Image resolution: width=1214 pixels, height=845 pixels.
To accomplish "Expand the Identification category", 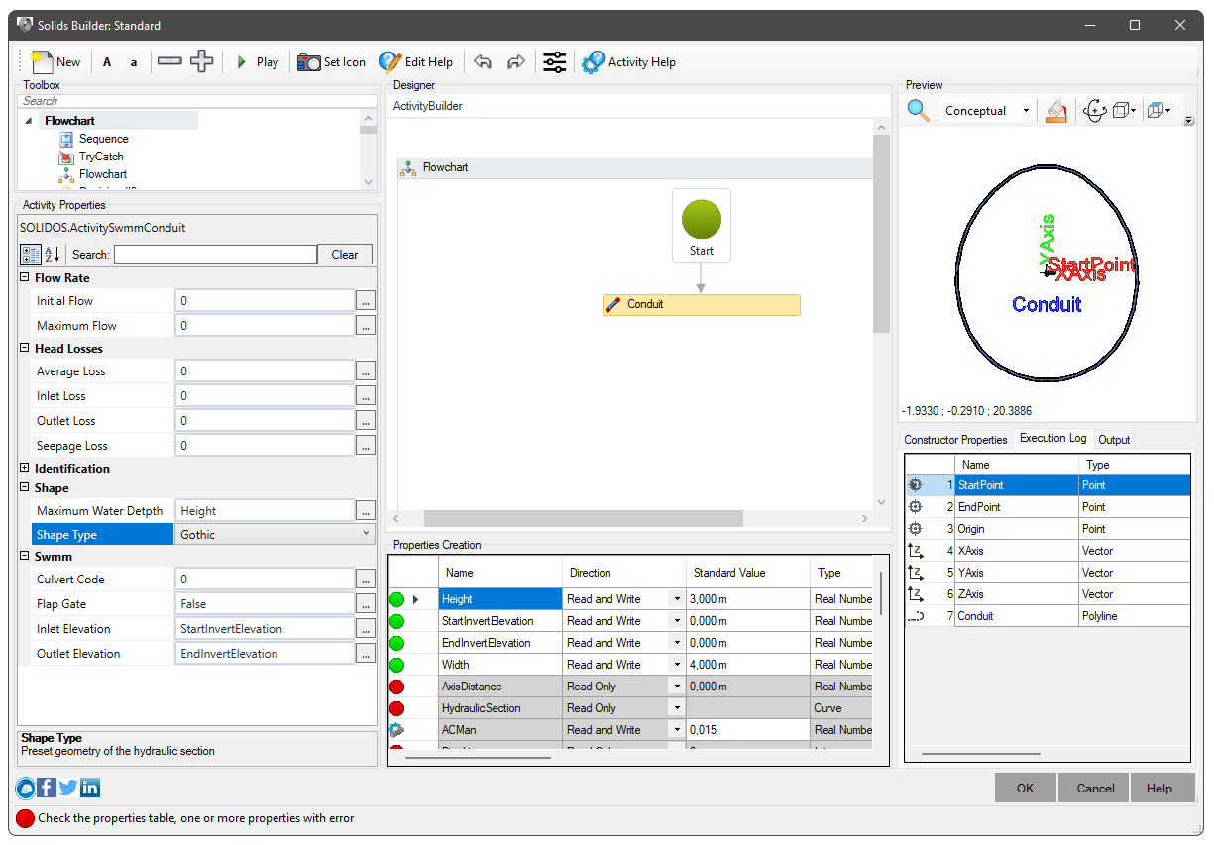I will click(25, 469).
